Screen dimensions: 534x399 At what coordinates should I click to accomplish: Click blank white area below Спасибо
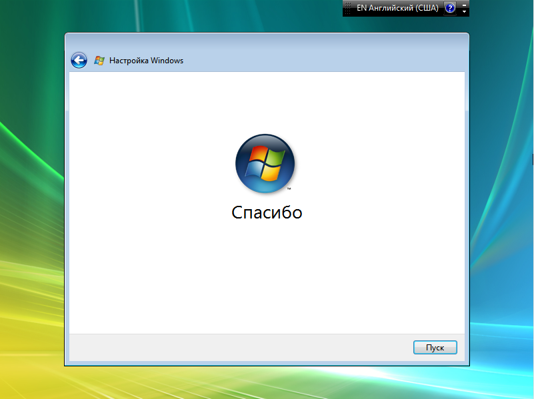(267, 280)
